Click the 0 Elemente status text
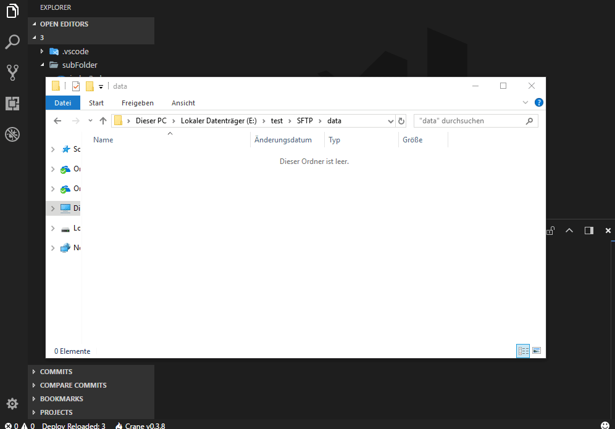The height and width of the screenshot is (429, 615). (x=72, y=351)
